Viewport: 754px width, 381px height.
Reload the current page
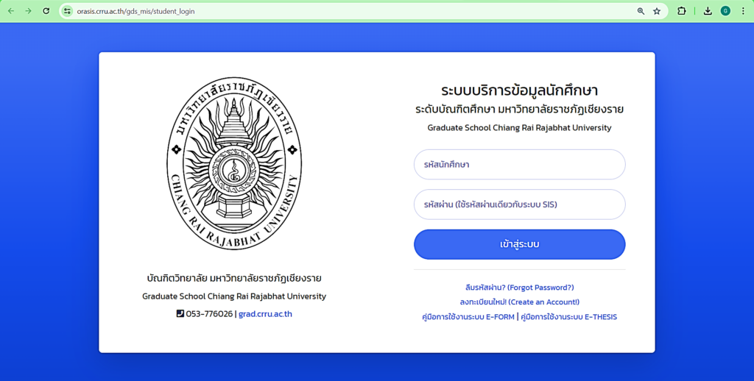46,11
